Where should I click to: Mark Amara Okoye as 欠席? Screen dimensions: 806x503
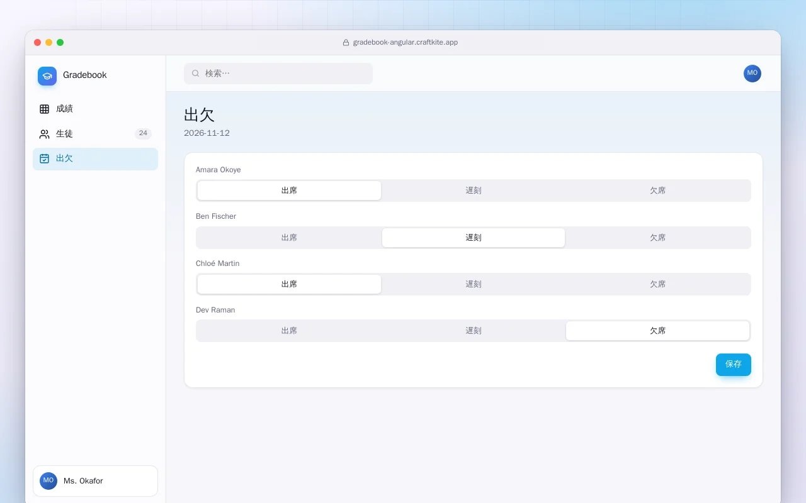(x=658, y=191)
